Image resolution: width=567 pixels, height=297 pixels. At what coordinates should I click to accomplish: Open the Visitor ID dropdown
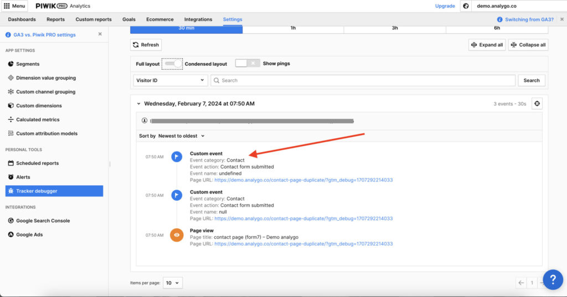click(x=170, y=80)
